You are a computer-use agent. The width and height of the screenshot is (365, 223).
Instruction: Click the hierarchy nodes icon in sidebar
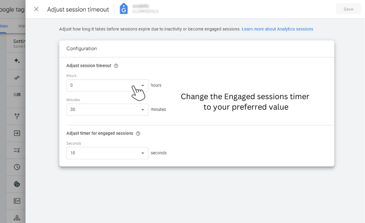pos(17,218)
